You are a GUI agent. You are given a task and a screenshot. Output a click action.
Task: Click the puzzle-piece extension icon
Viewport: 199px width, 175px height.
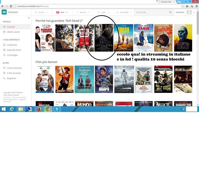click(x=187, y=6)
